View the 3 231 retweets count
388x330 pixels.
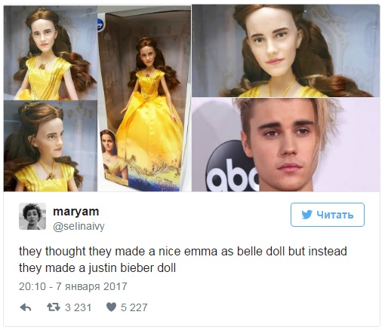click(78, 307)
